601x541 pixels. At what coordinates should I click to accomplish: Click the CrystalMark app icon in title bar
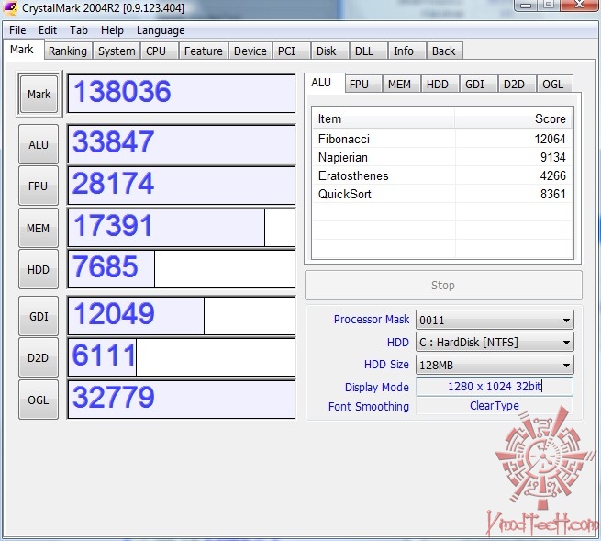pyautogui.click(x=10, y=7)
